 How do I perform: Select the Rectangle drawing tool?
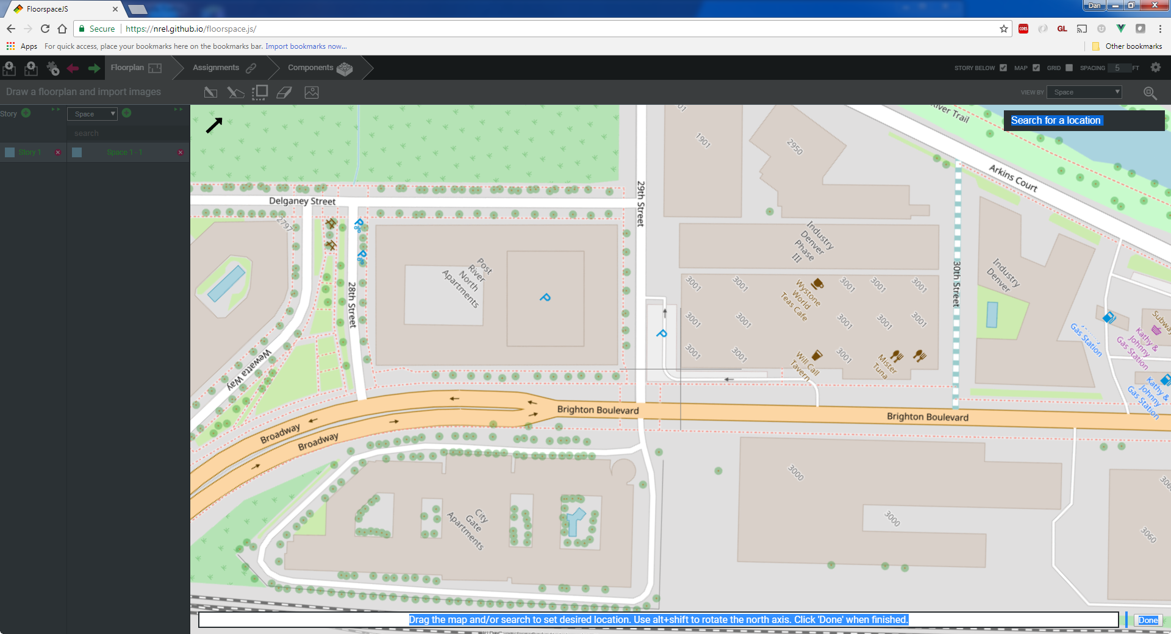point(210,93)
